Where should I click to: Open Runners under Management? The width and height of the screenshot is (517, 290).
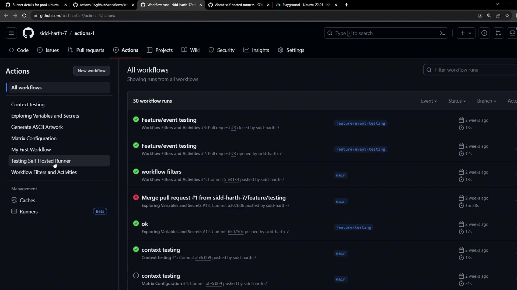point(29,212)
